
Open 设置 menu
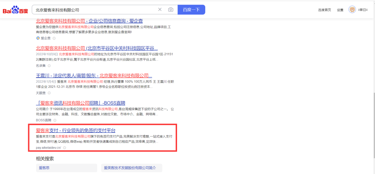click(x=340, y=10)
